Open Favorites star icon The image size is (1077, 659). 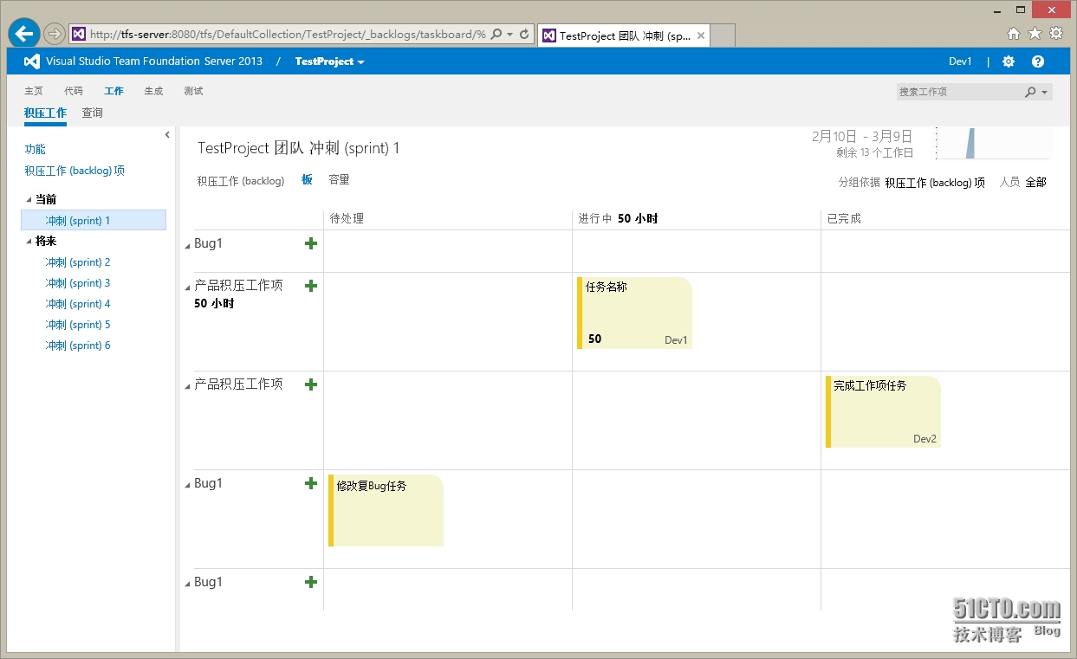(x=1035, y=34)
